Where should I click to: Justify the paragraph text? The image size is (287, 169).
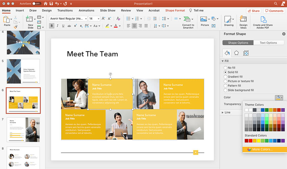(x=146, y=26)
